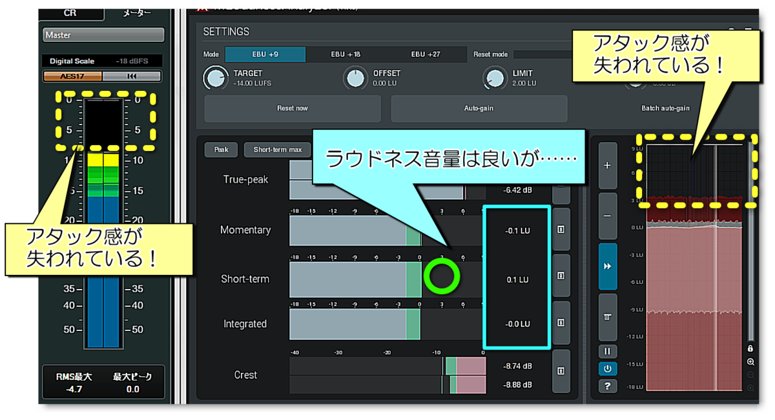Click the Batch auto-gain button

[x=665, y=108]
